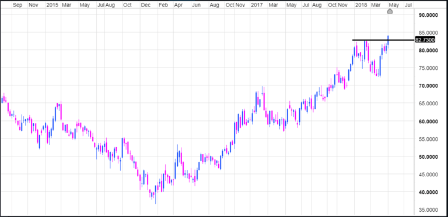Click the Mar label right after 2015

(x=66, y=5)
